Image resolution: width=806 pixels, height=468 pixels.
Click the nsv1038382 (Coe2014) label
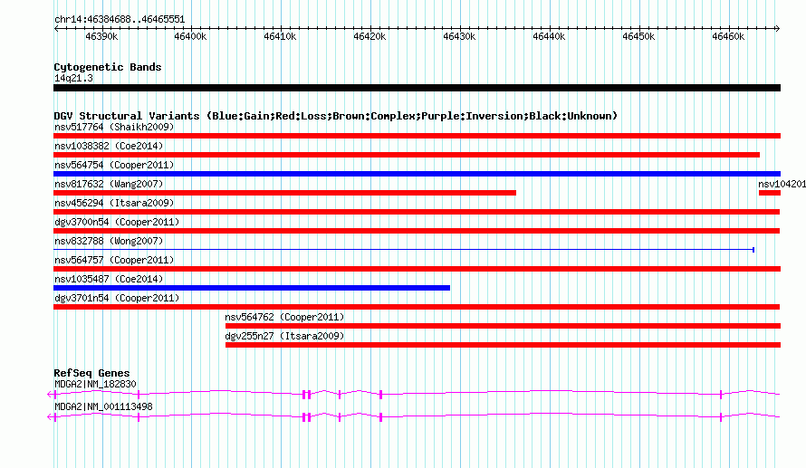[109, 146]
